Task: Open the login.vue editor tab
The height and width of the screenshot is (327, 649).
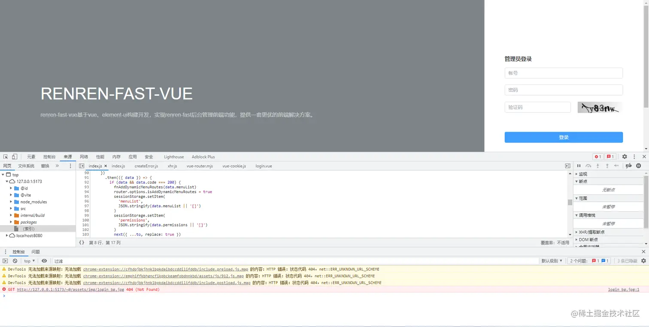Action: (264, 166)
